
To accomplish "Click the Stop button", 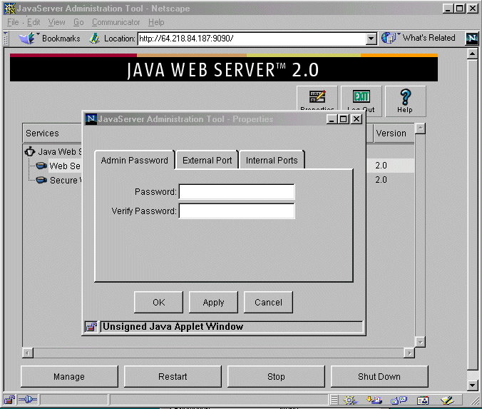I will 276,376.
